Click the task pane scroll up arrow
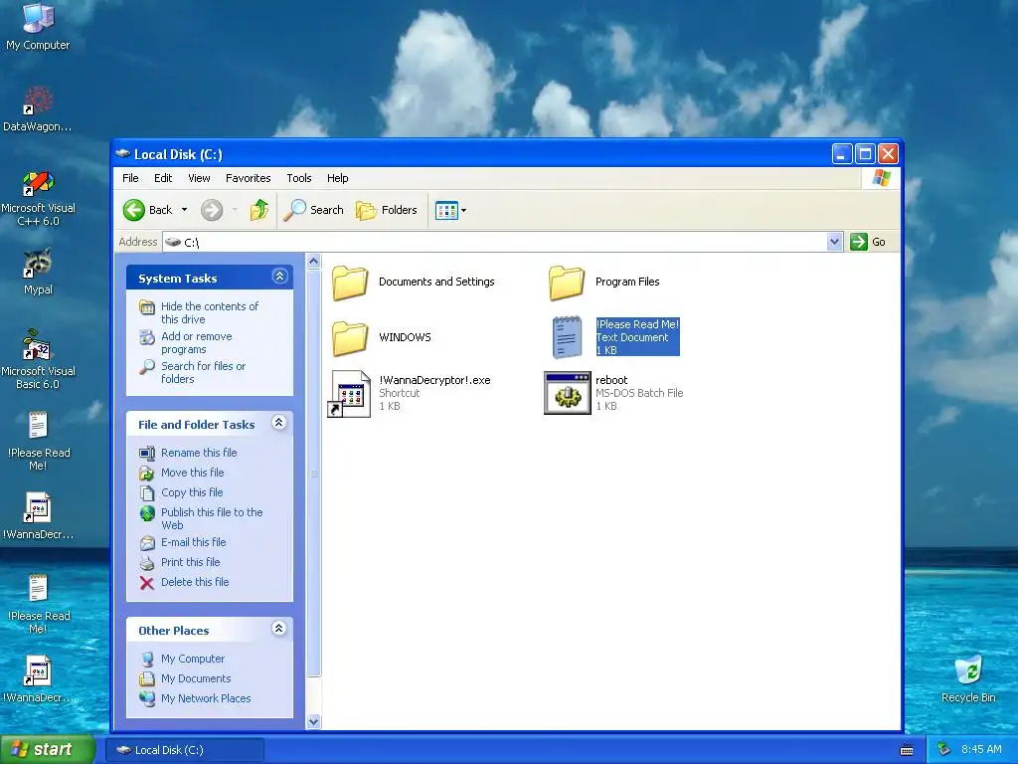Screen dimensions: 1018x764 click(x=313, y=262)
